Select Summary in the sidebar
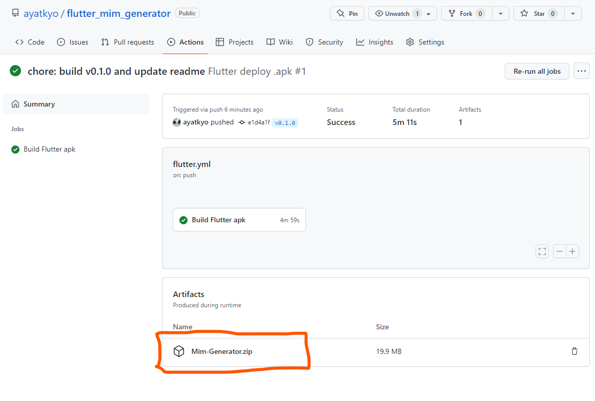This screenshot has width=595, height=401. click(x=76, y=104)
